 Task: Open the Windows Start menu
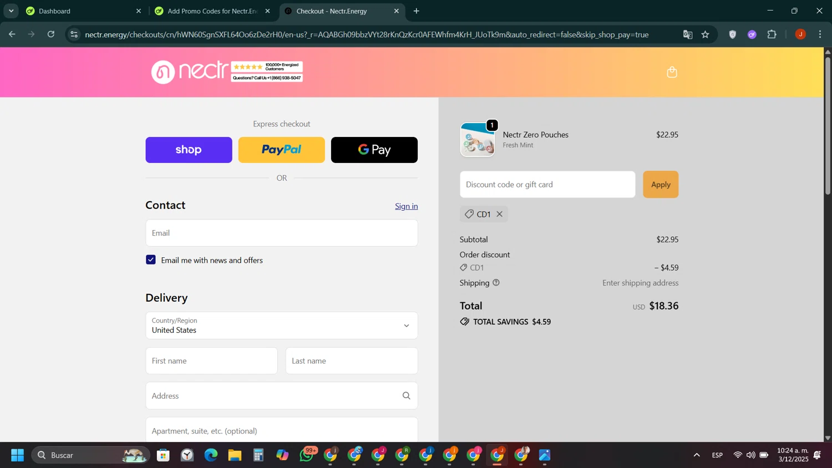(17, 455)
